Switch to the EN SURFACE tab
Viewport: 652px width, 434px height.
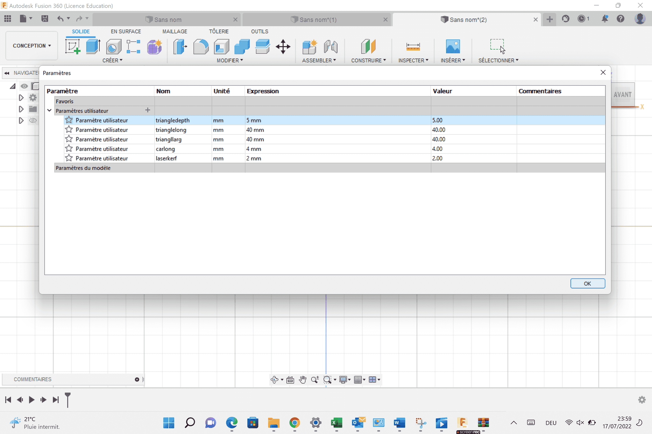tap(126, 31)
